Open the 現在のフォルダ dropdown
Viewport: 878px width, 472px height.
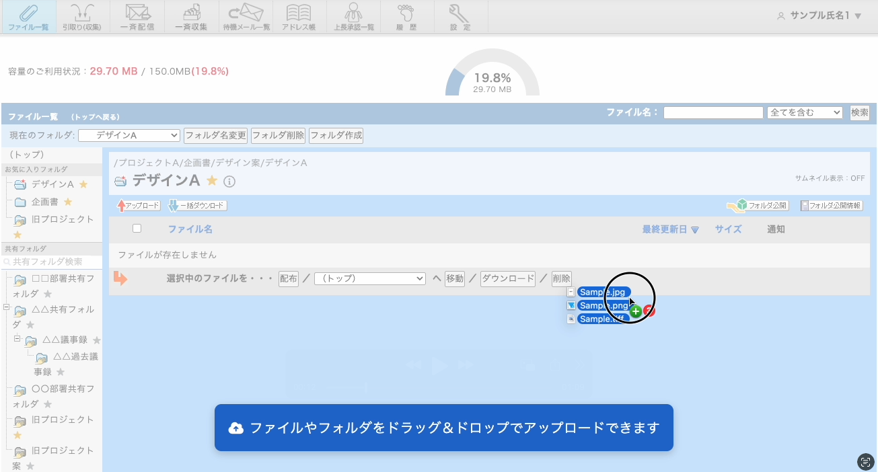click(x=129, y=135)
